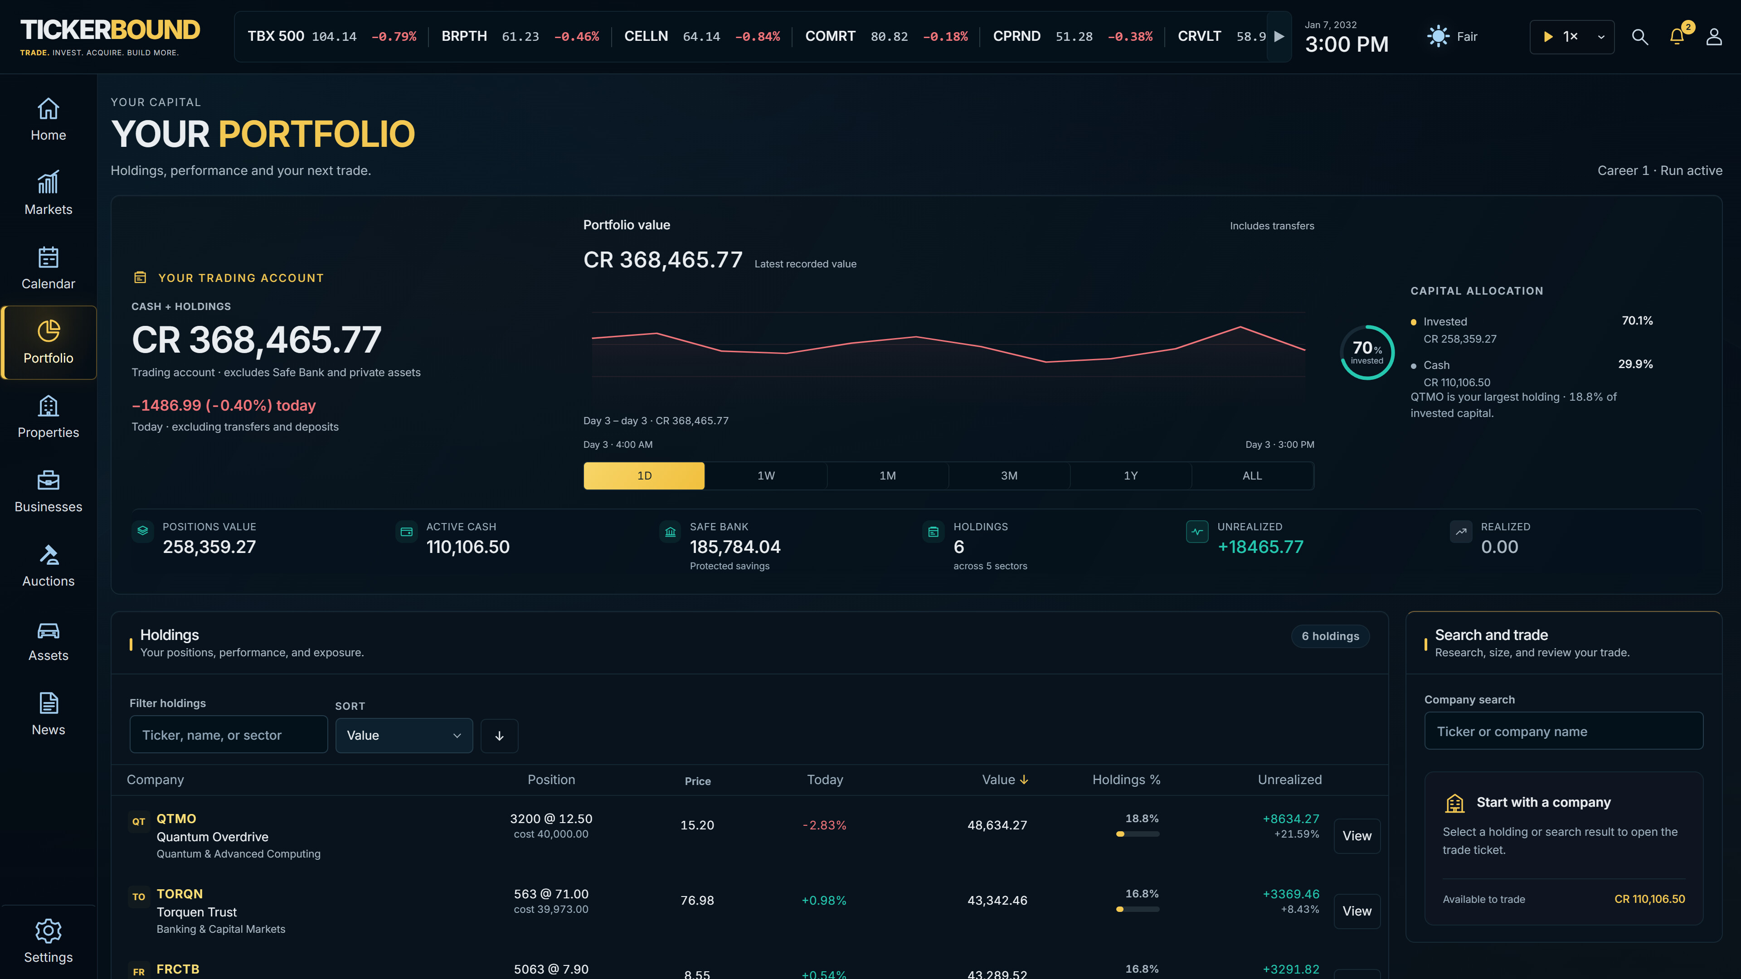Open the TORQN ticker link
The height and width of the screenshot is (979, 1741).
tap(180, 894)
